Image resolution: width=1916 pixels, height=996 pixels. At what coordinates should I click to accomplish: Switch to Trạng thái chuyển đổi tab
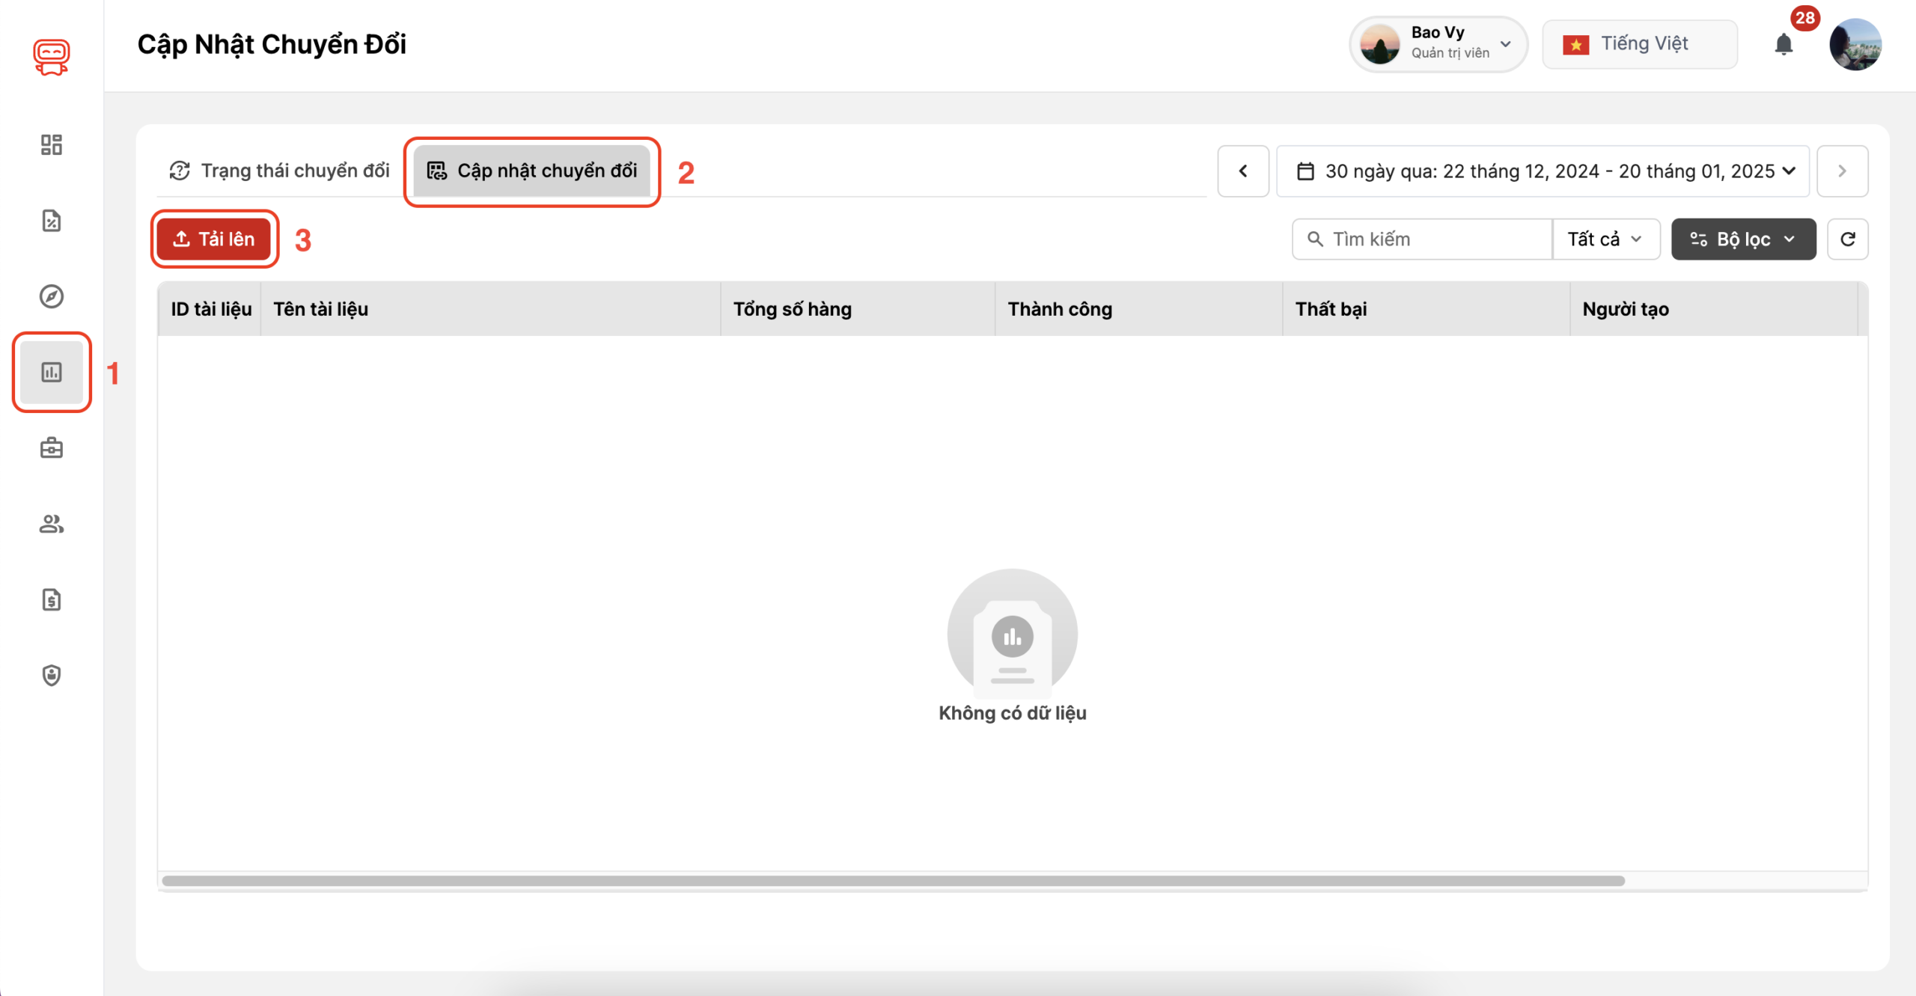[x=280, y=171]
